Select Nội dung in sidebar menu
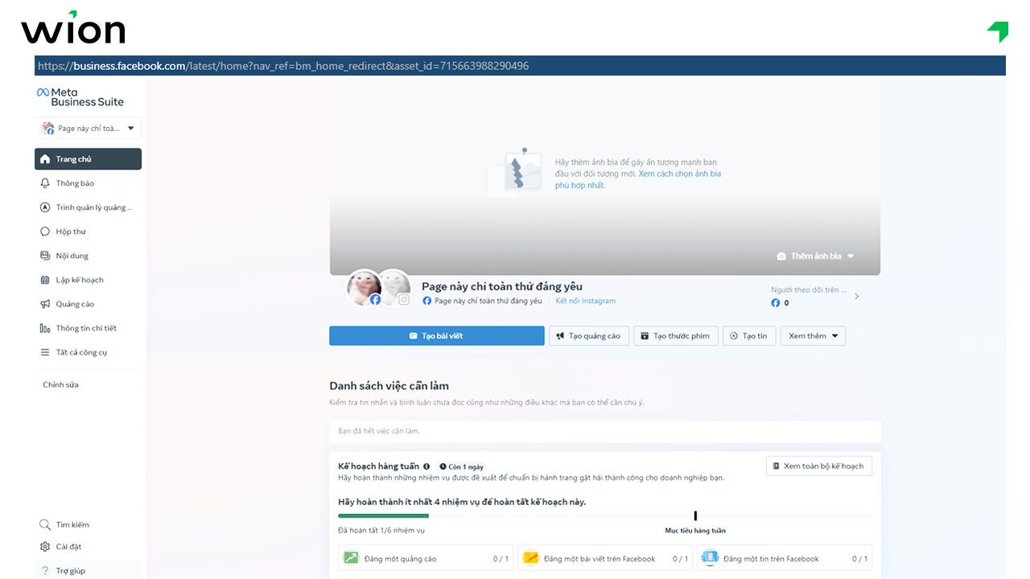The height and width of the screenshot is (579, 1030). 72,256
